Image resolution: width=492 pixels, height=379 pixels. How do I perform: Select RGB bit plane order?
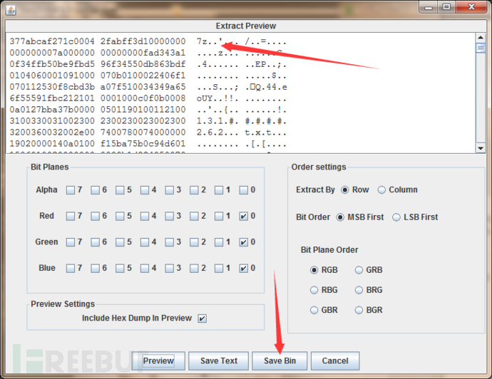pyautogui.click(x=314, y=270)
